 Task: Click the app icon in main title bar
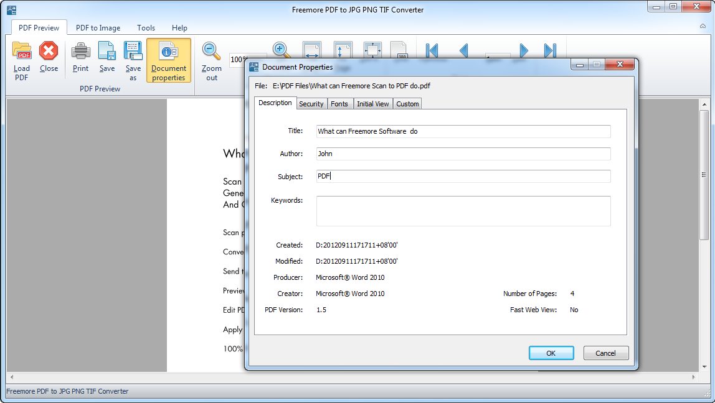point(11,9)
